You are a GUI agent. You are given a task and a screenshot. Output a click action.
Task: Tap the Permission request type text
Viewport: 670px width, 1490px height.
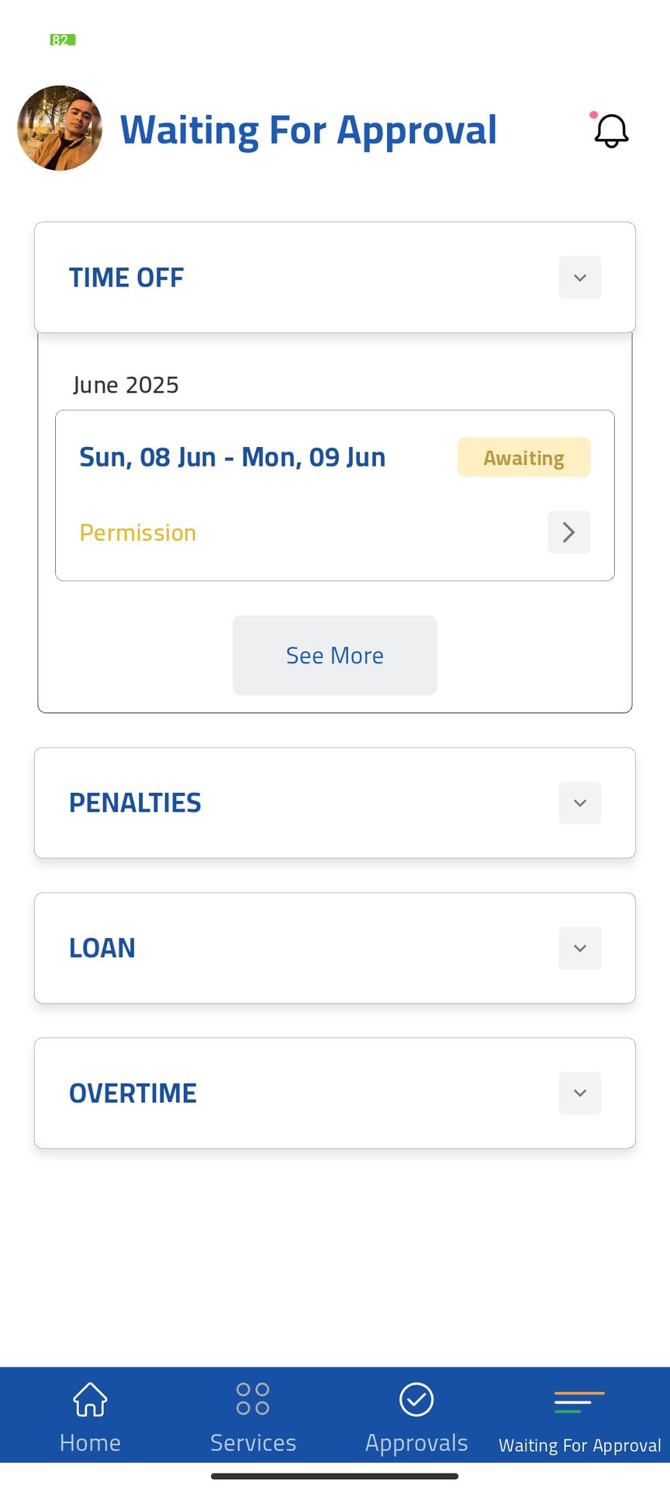[138, 533]
